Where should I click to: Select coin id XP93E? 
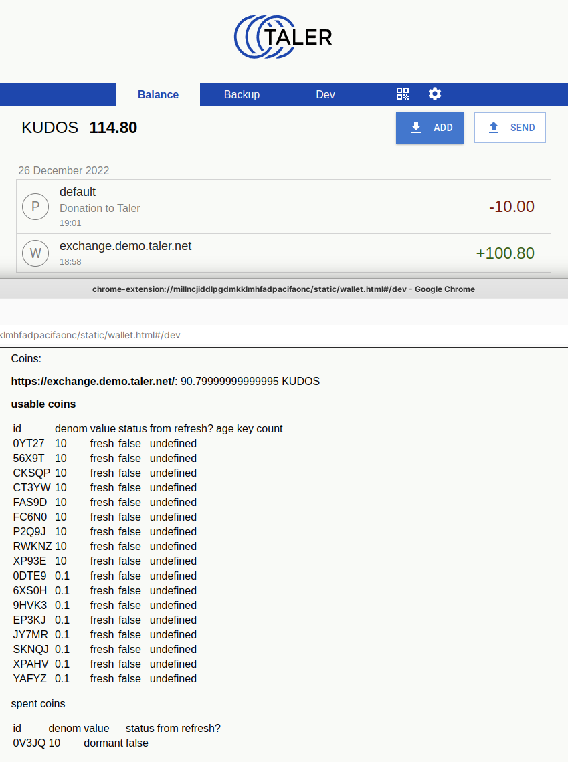[29, 561]
